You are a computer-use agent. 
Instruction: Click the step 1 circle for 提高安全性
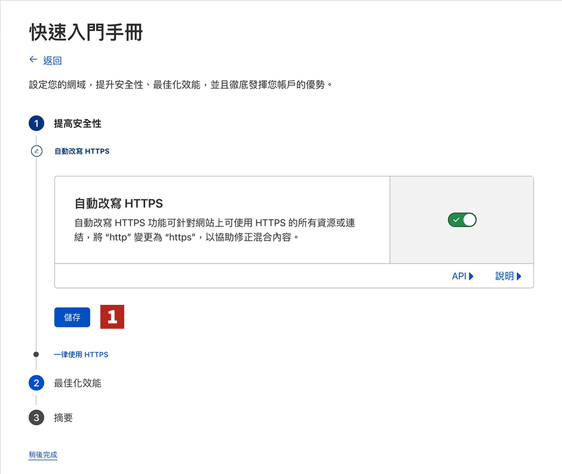[36, 124]
